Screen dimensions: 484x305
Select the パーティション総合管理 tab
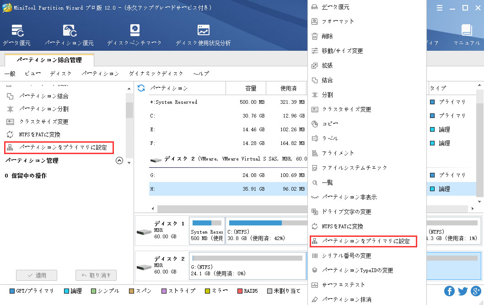click(x=49, y=60)
